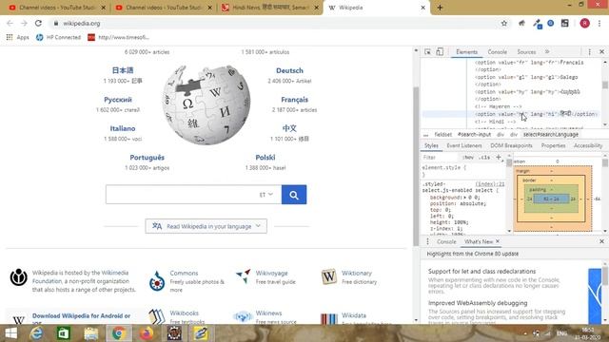The height and width of the screenshot is (342, 609).
Task: Open the Polski Wikipedia link
Action: click(x=265, y=158)
